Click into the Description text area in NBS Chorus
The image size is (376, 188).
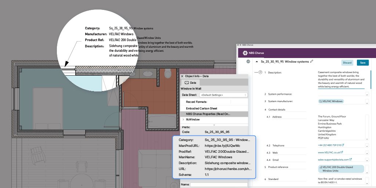click(x=341, y=79)
